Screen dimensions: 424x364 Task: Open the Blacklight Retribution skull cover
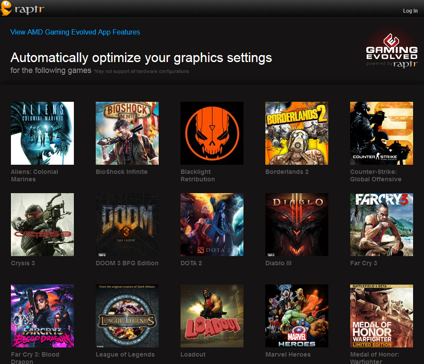212,133
